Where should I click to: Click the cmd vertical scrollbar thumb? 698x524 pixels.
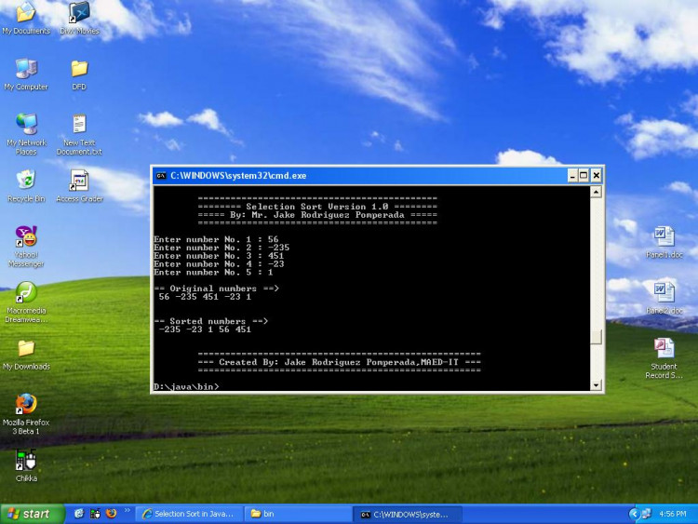tap(596, 337)
